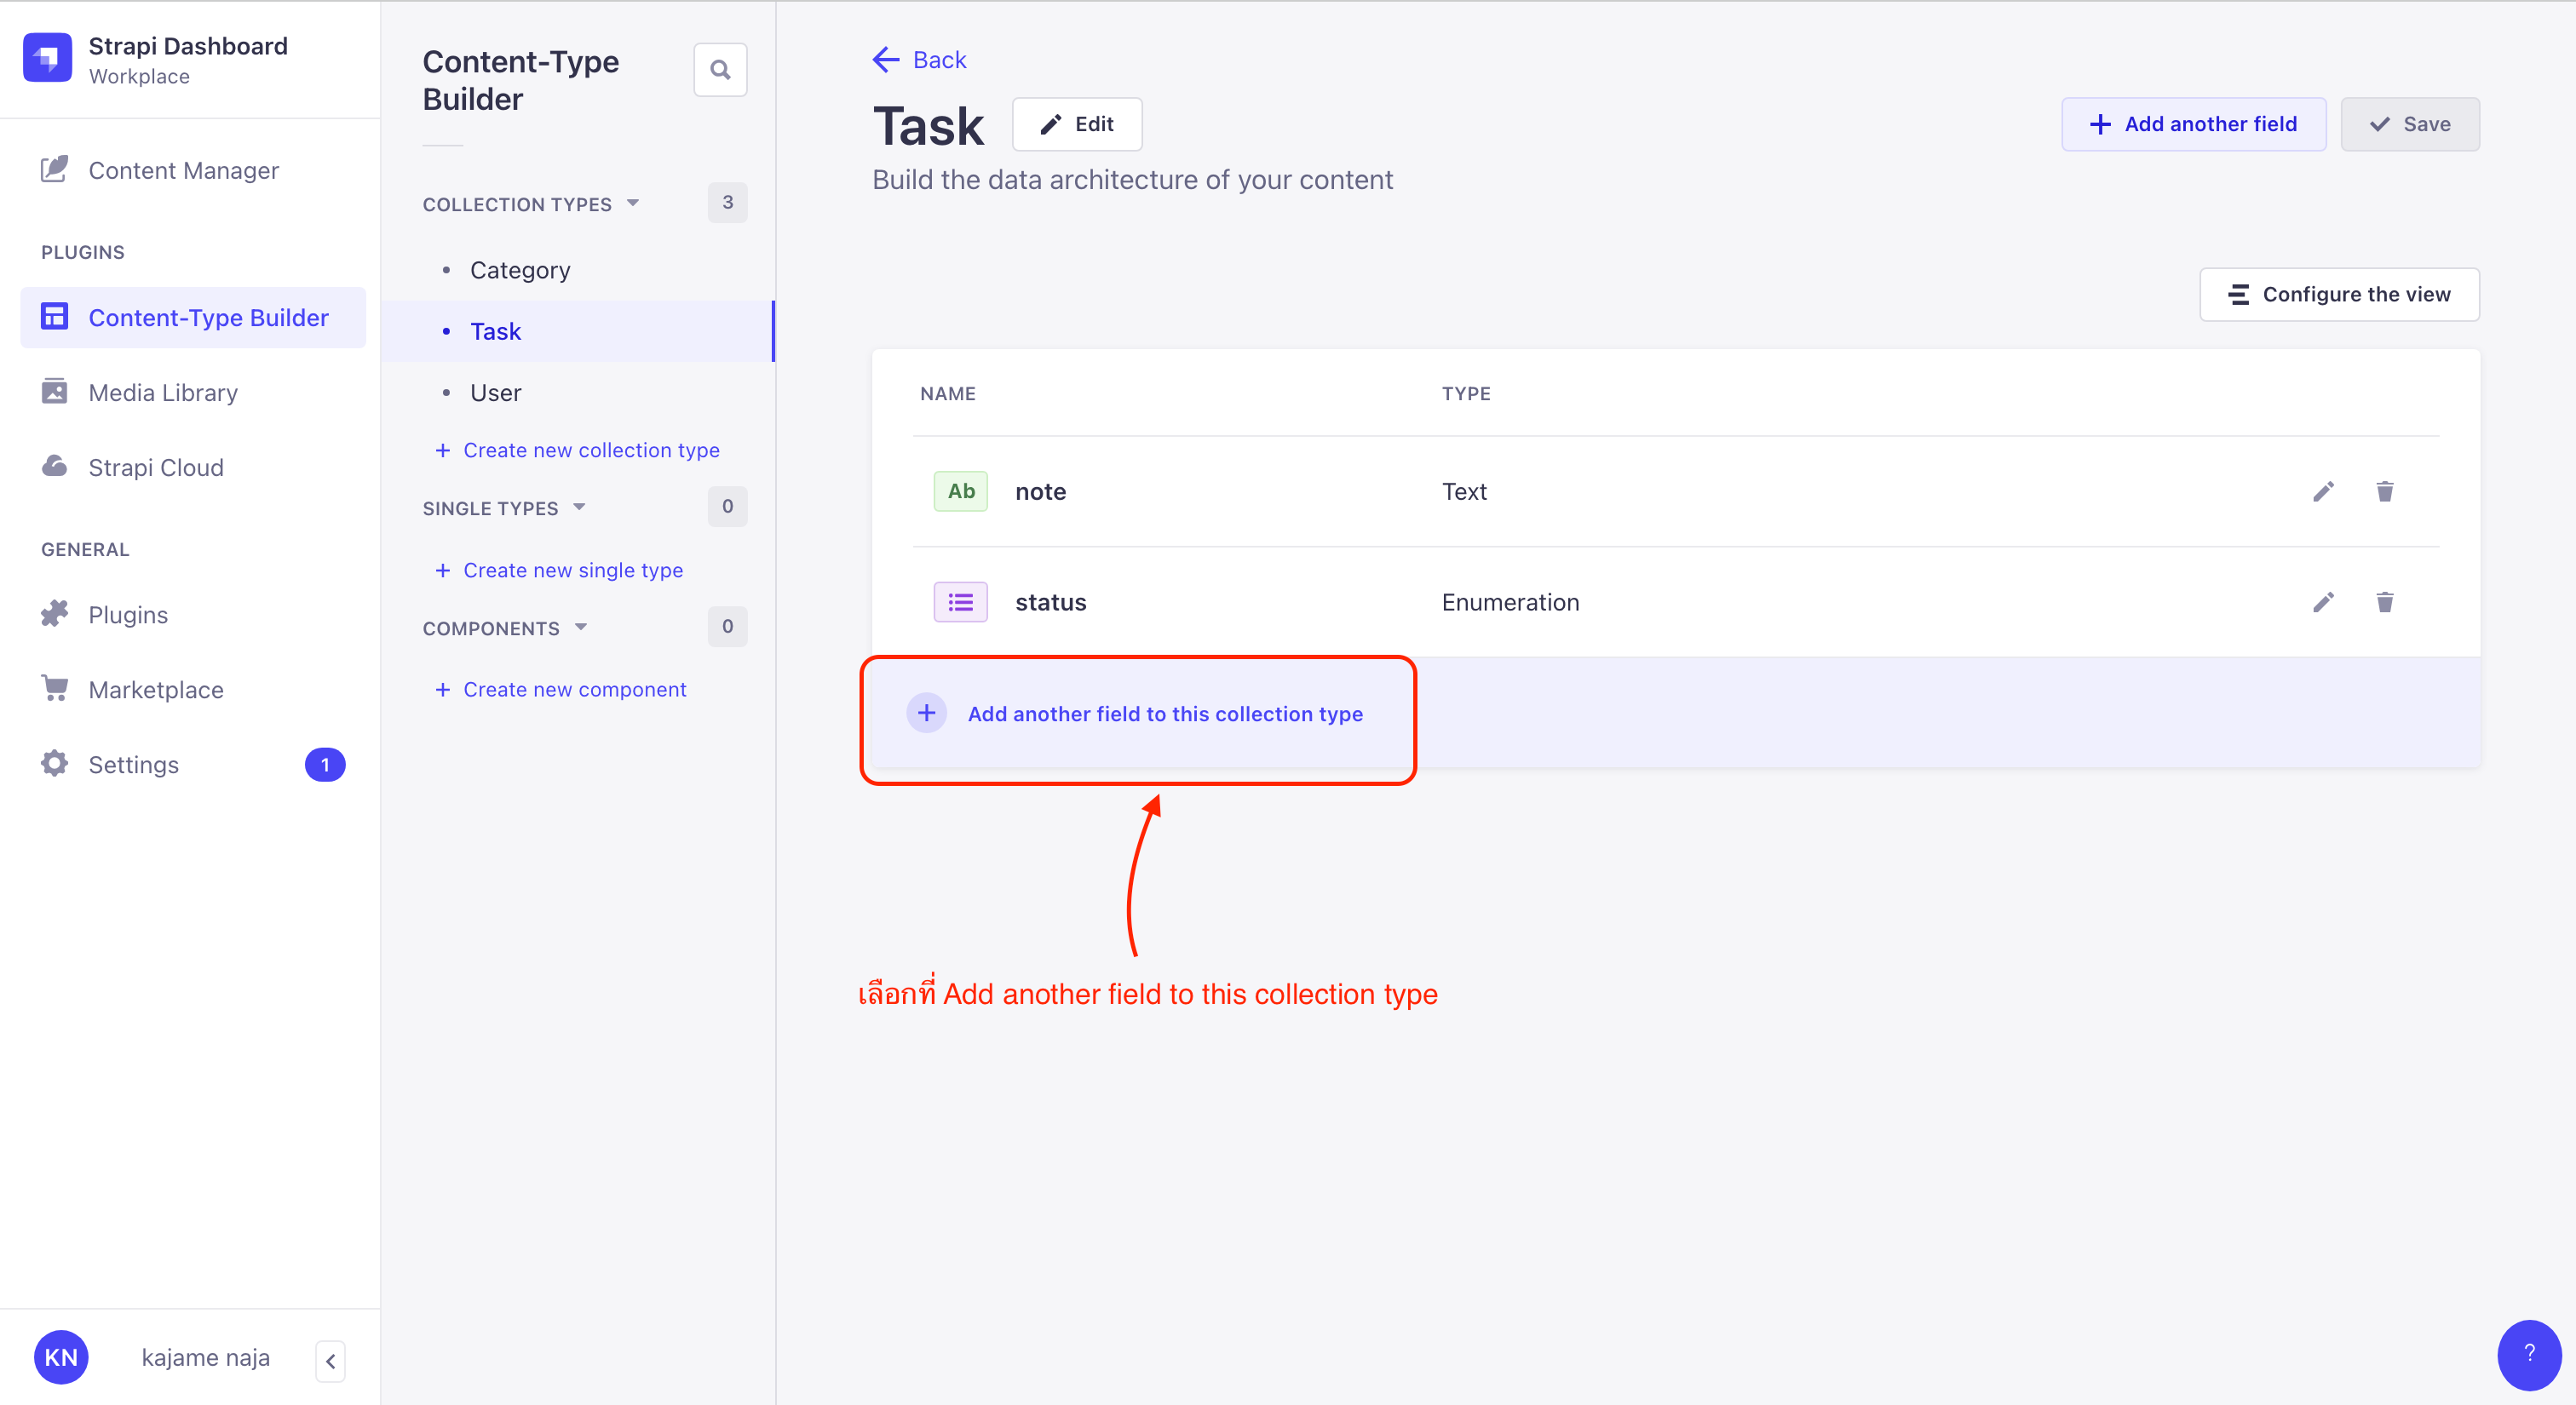Image resolution: width=2576 pixels, height=1405 pixels.
Task: Click Save button to save changes
Action: pyautogui.click(x=2410, y=123)
